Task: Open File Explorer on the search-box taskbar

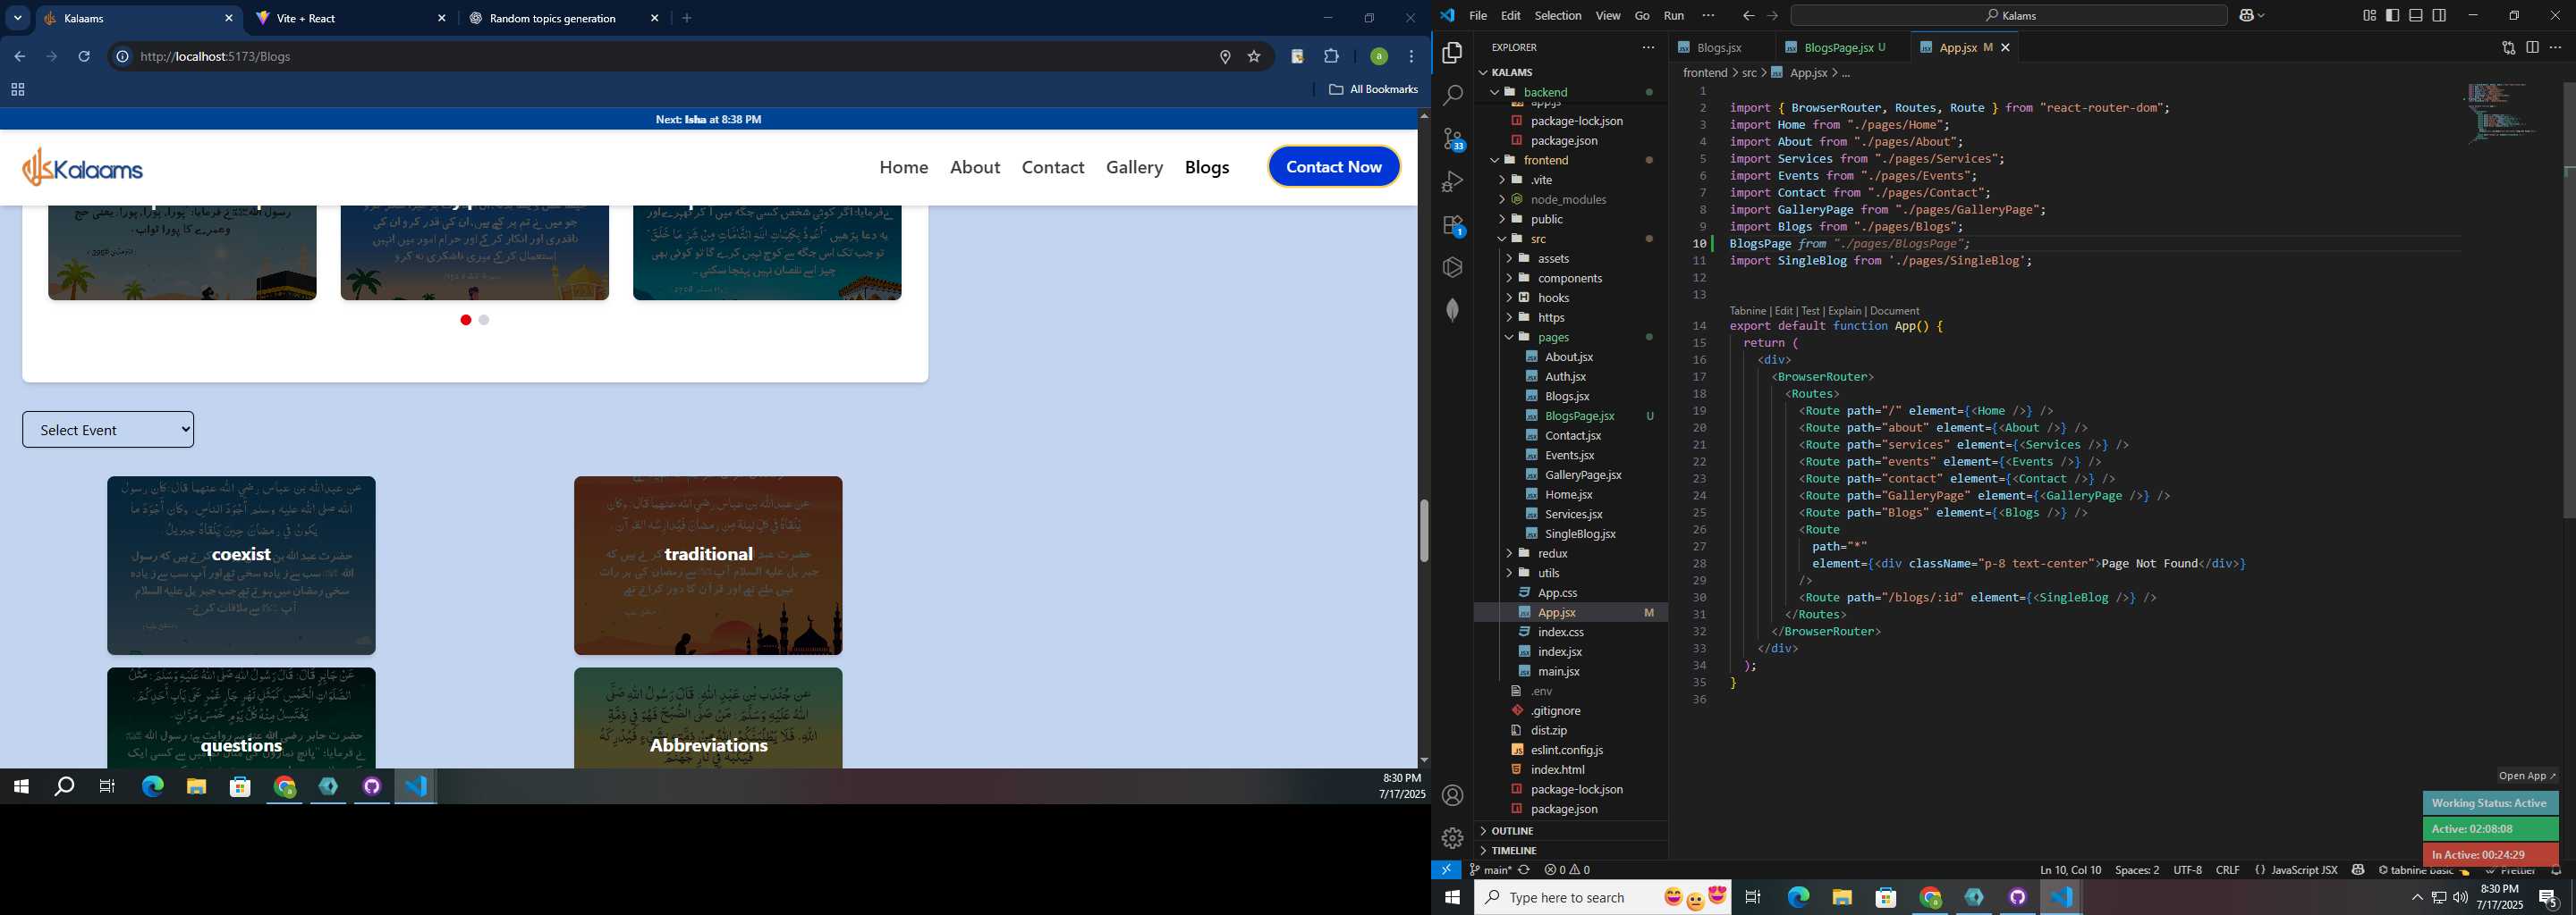Action: (1842, 897)
